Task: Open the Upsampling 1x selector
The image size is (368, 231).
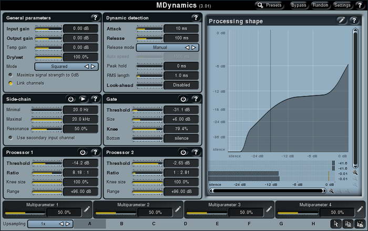Action: click(50, 224)
